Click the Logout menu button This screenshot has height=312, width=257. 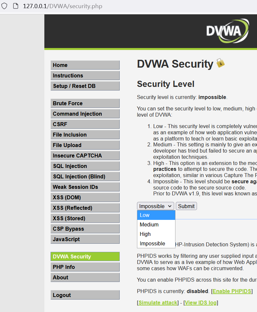click(x=85, y=295)
